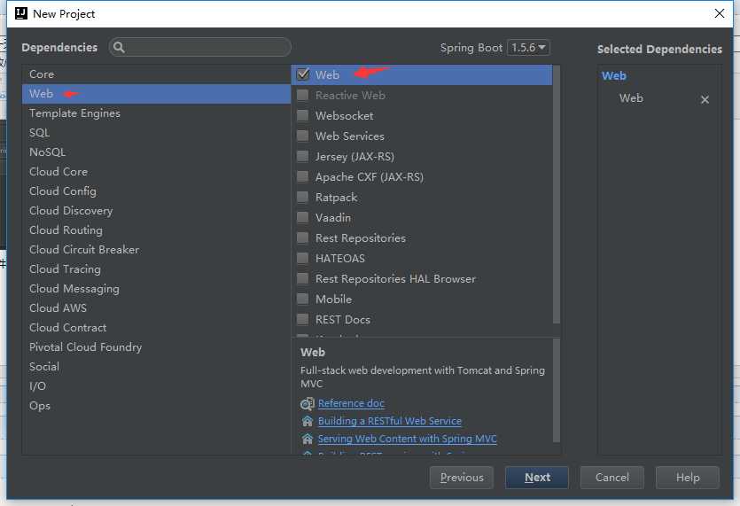Click the search magnifier icon in Dependencies field
This screenshot has width=740, height=506.
[119, 47]
